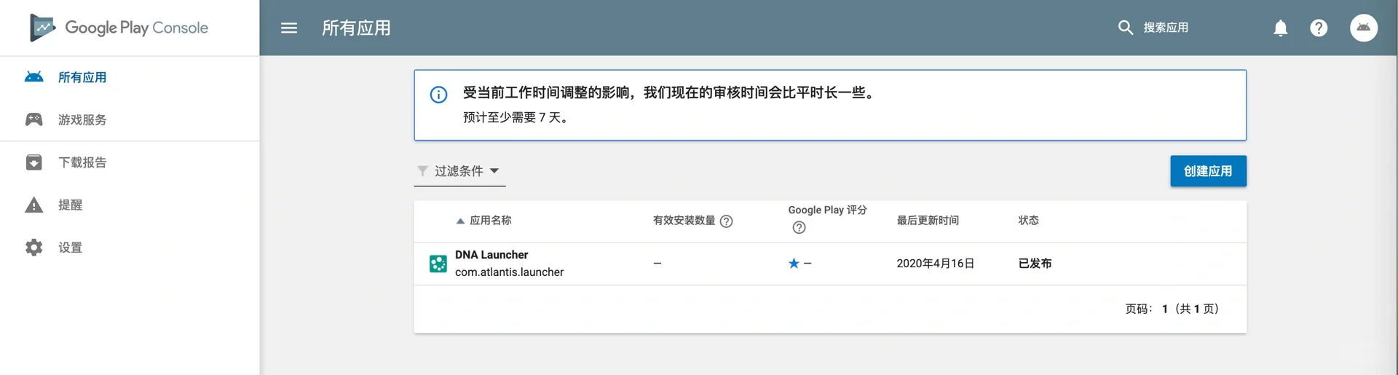This screenshot has height=375, width=1398.
Task: Click the sort arrow next to 应用名称
Action: (x=460, y=221)
